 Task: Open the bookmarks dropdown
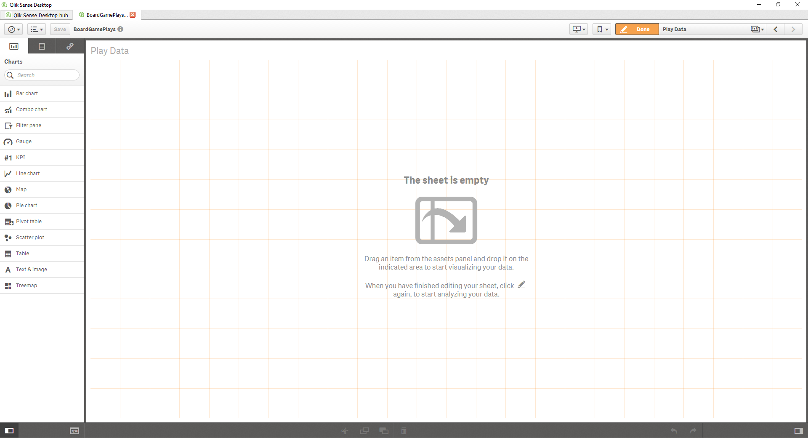pyautogui.click(x=602, y=29)
